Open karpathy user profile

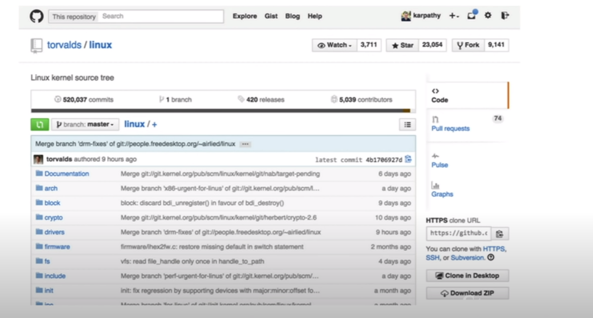click(426, 16)
